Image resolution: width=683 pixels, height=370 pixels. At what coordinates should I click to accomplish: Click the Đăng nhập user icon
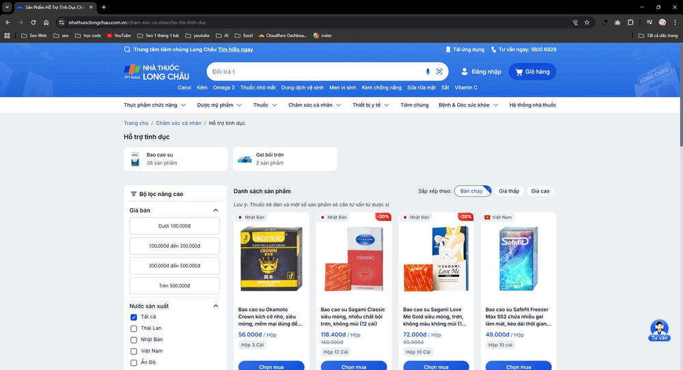(x=465, y=72)
